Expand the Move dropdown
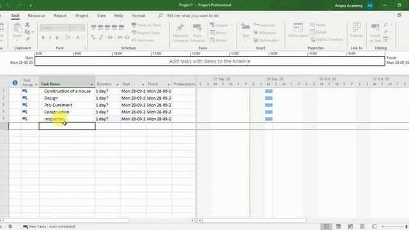Image resolution: width=409 pixels, height=230 pixels. (228, 33)
